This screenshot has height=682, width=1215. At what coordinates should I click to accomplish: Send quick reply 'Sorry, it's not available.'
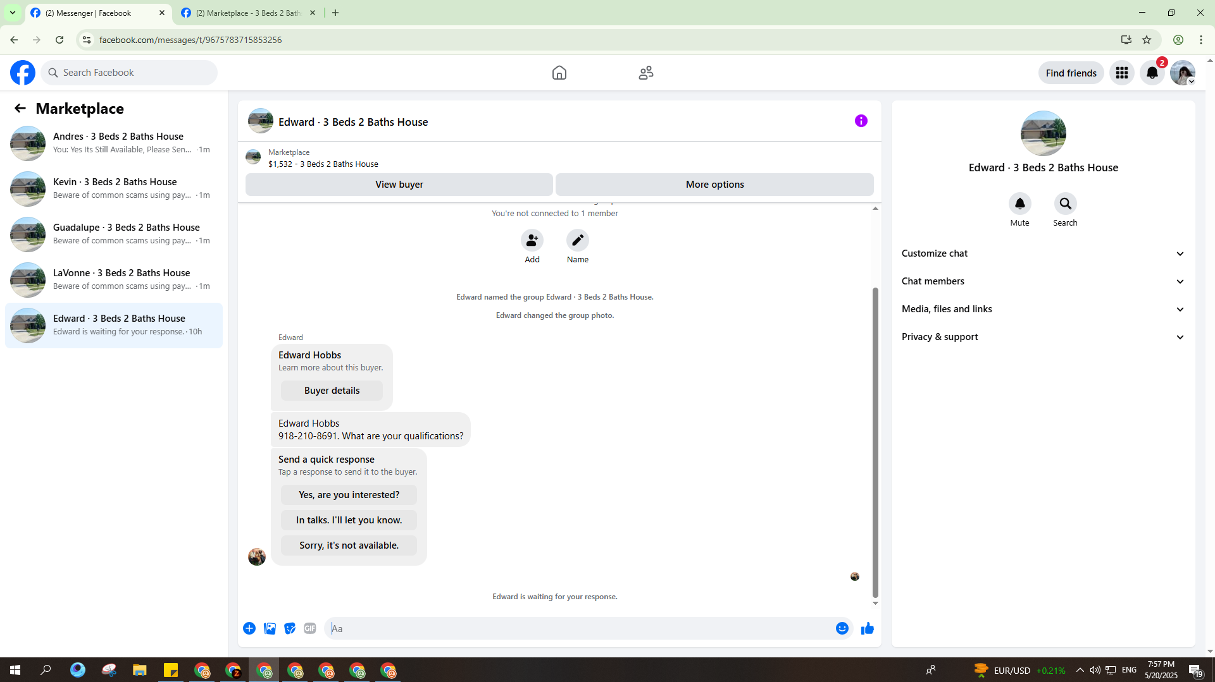(349, 545)
